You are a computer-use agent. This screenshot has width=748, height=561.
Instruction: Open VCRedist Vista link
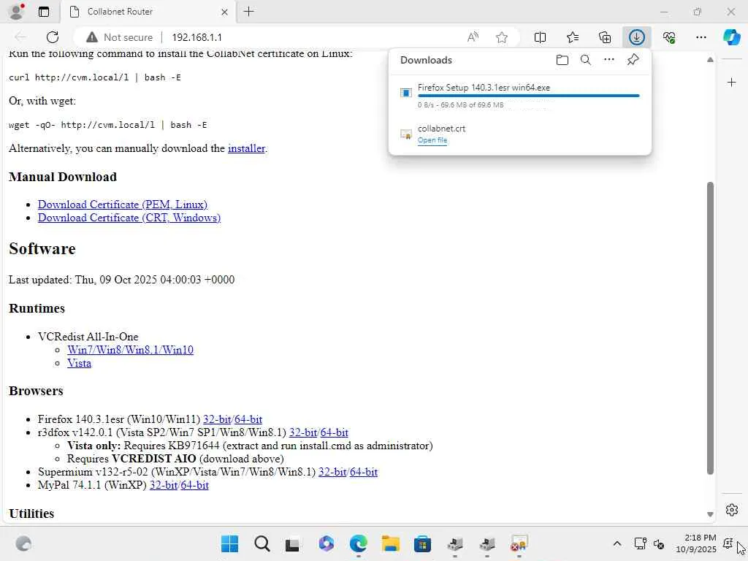tap(79, 363)
